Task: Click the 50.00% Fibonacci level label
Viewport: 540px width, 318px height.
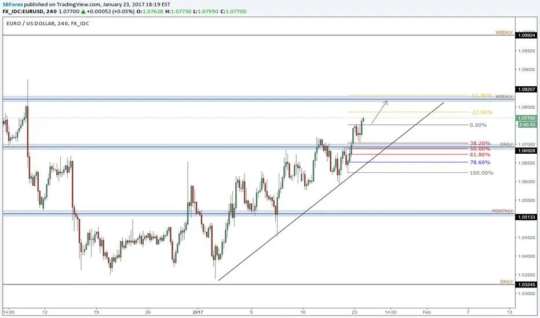Action: pos(480,149)
